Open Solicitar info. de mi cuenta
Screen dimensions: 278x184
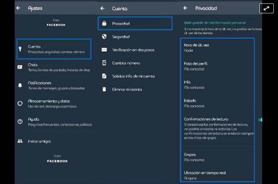[133, 76]
